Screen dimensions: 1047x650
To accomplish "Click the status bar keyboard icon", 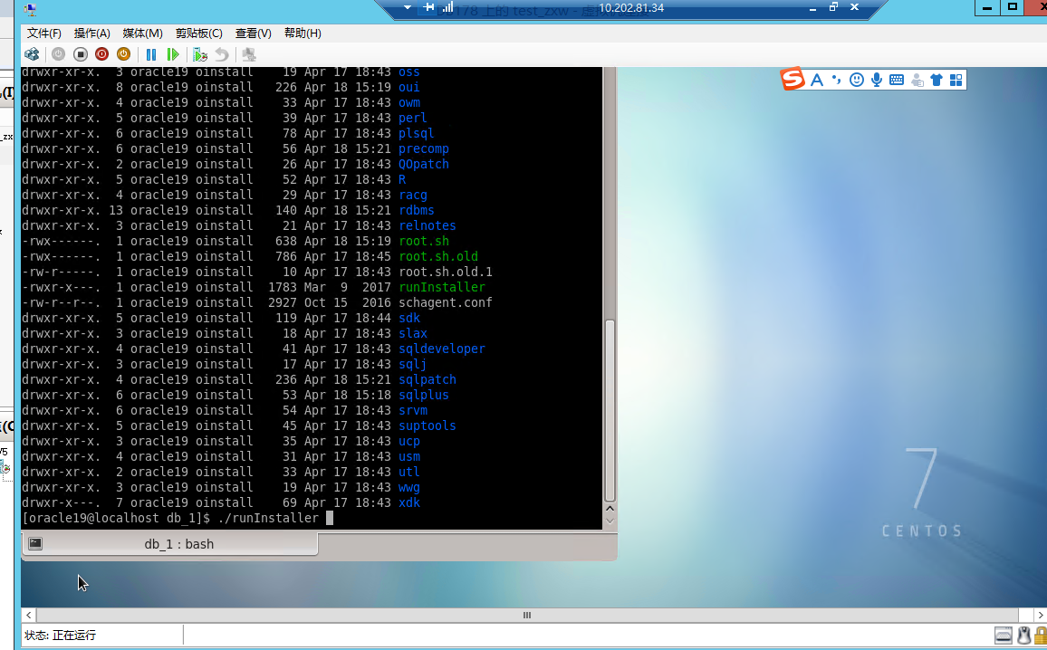I will [1003, 636].
